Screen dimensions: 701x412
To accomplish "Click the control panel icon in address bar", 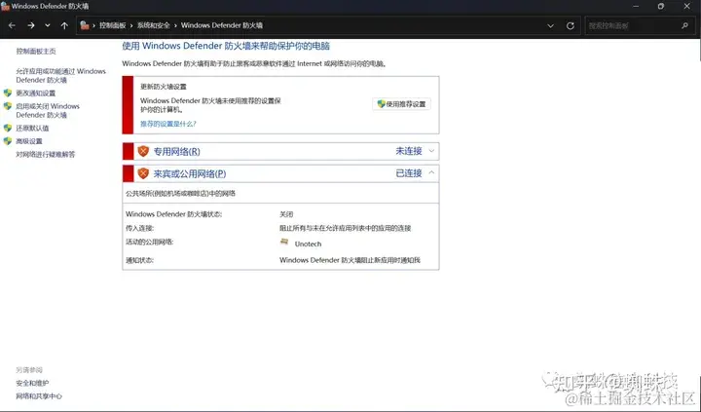I will [85, 25].
